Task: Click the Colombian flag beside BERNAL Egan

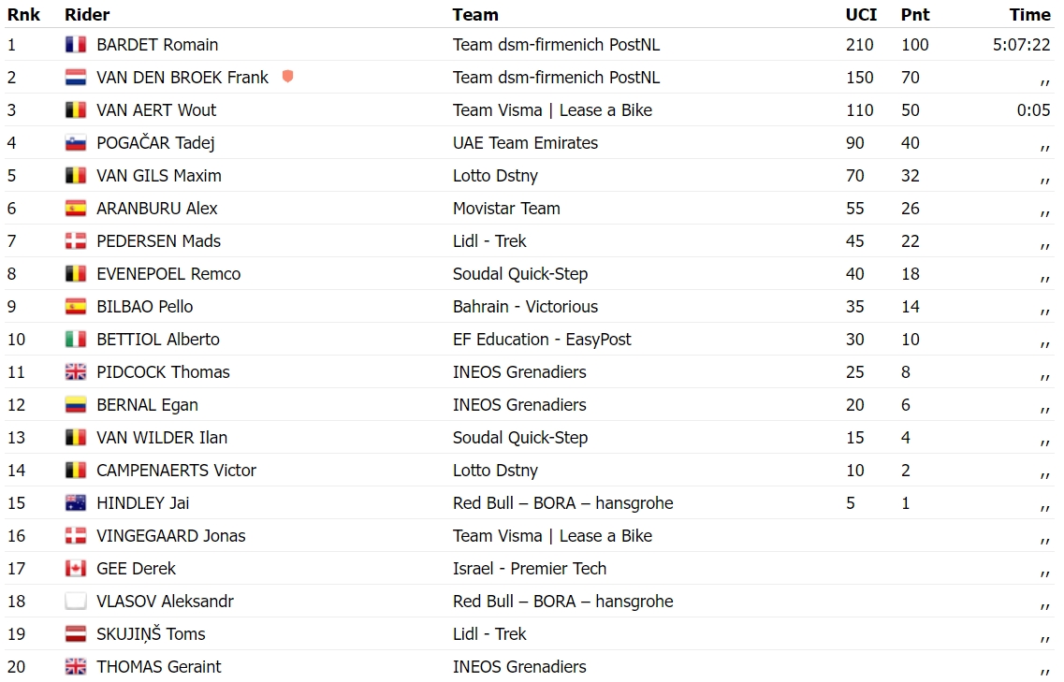Action: click(75, 405)
